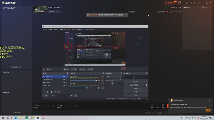Add a new source in OBS window

[x=44, y=92]
